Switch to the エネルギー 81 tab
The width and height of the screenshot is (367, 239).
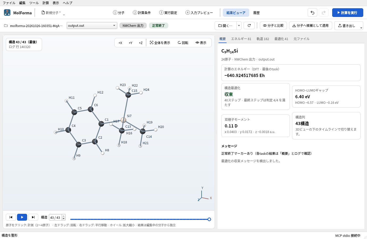click(241, 39)
